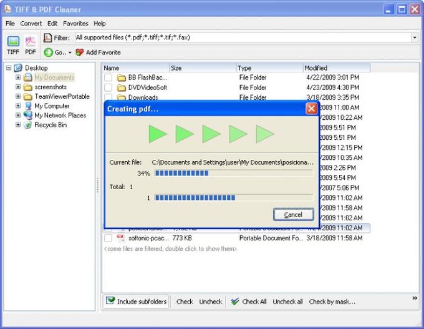Expand the My Computer node
Screen dimensions: 424x329
(x=18, y=106)
